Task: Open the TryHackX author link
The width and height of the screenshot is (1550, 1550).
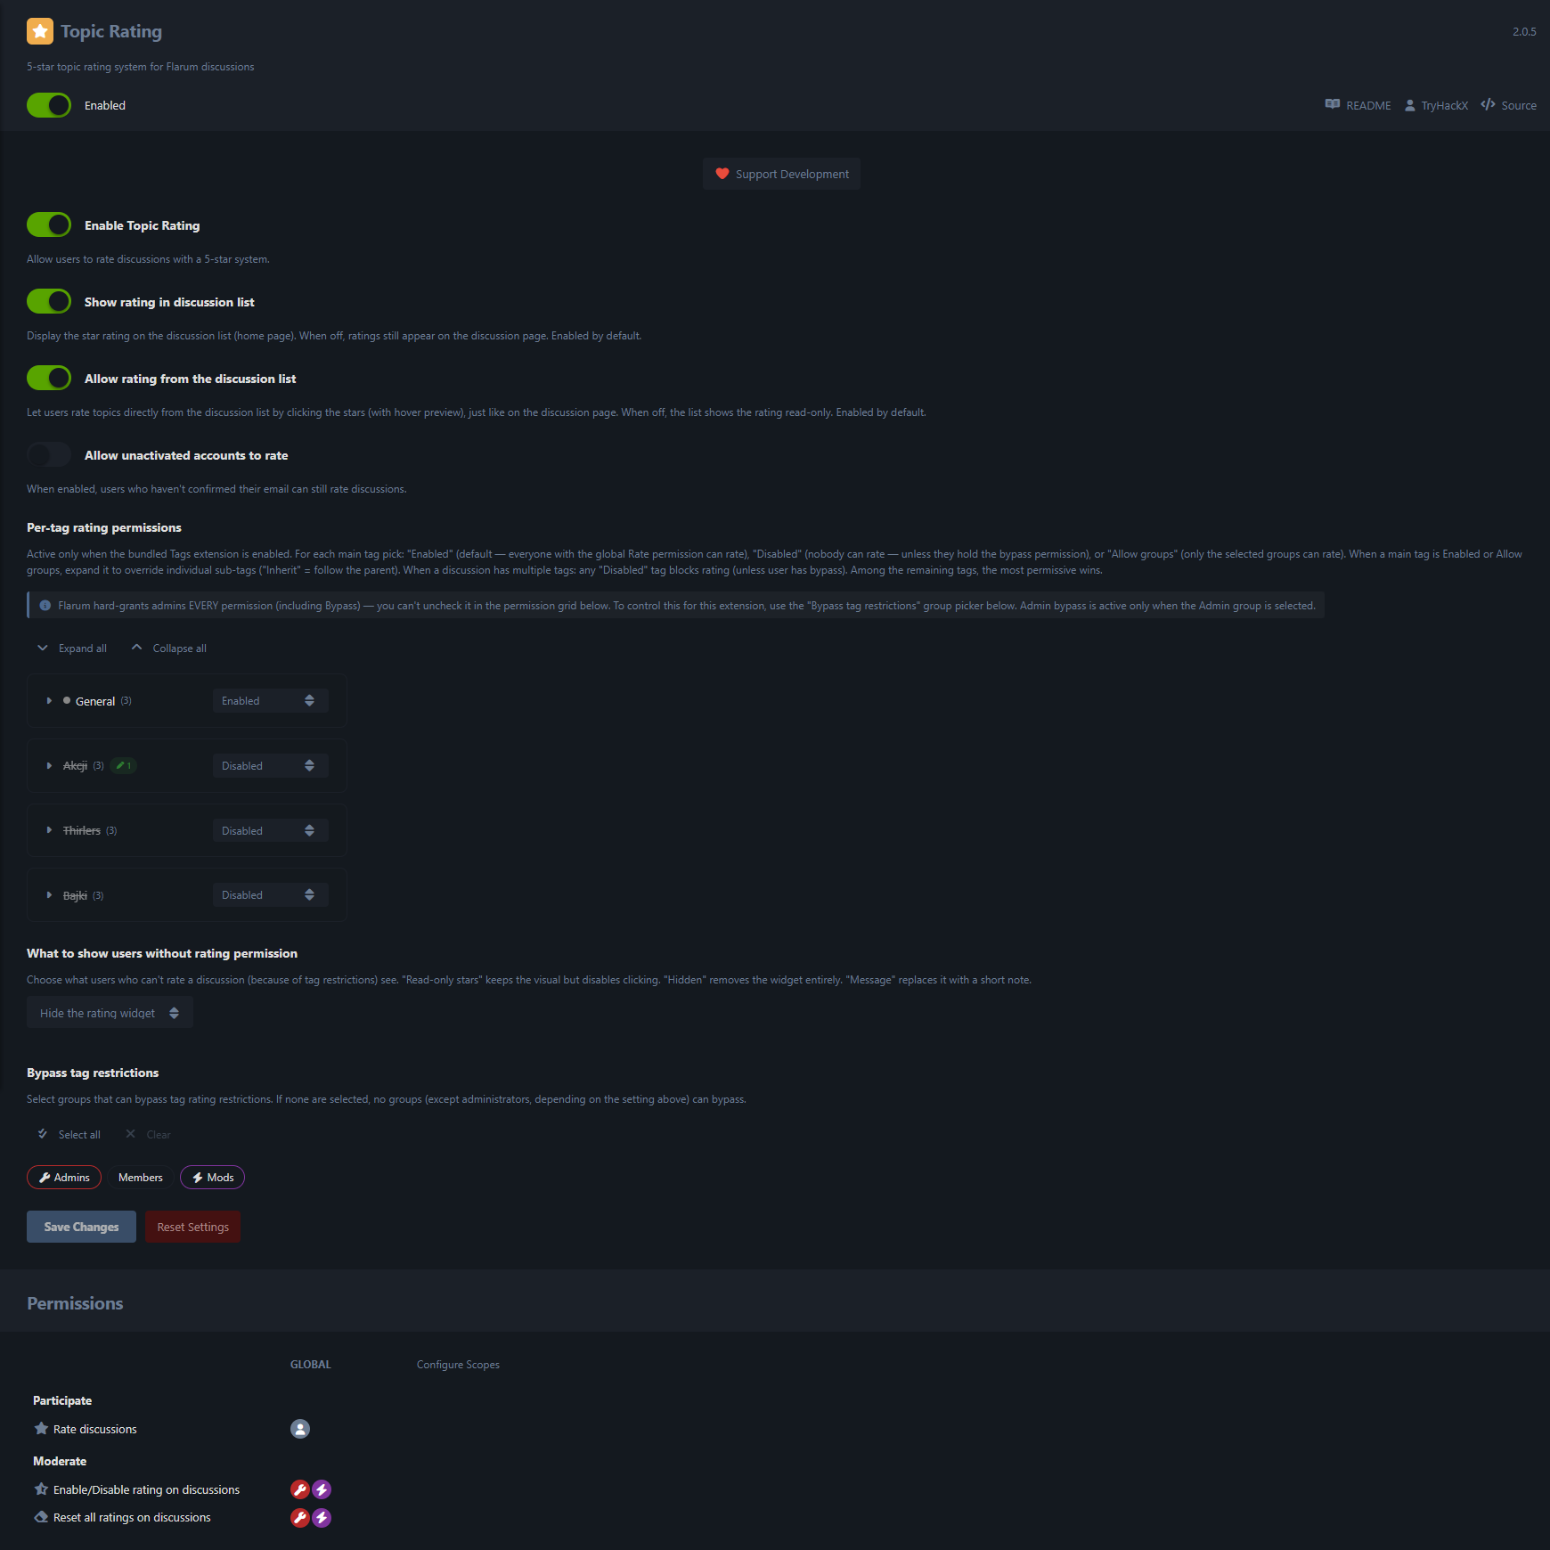Action: pyautogui.click(x=1436, y=105)
